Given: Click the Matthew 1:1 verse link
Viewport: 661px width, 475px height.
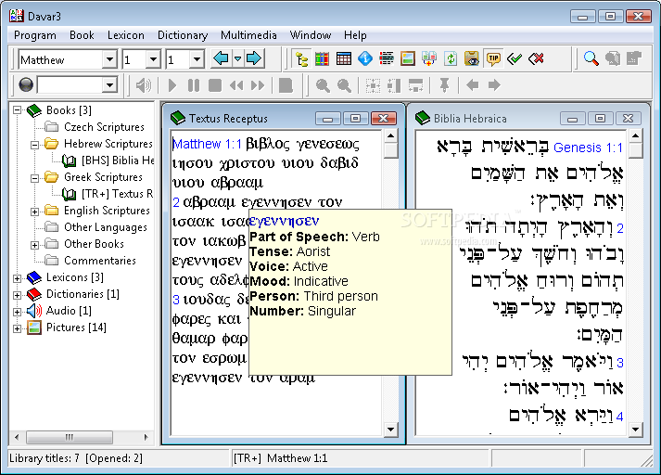Looking at the screenshot, I should click(x=207, y=145).
